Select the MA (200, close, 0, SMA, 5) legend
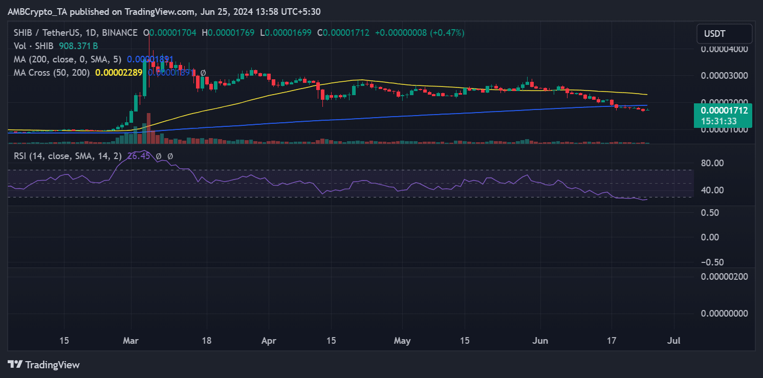Viewport: 763px width, 378px height. pyautogui.click(x=68, y=59)
